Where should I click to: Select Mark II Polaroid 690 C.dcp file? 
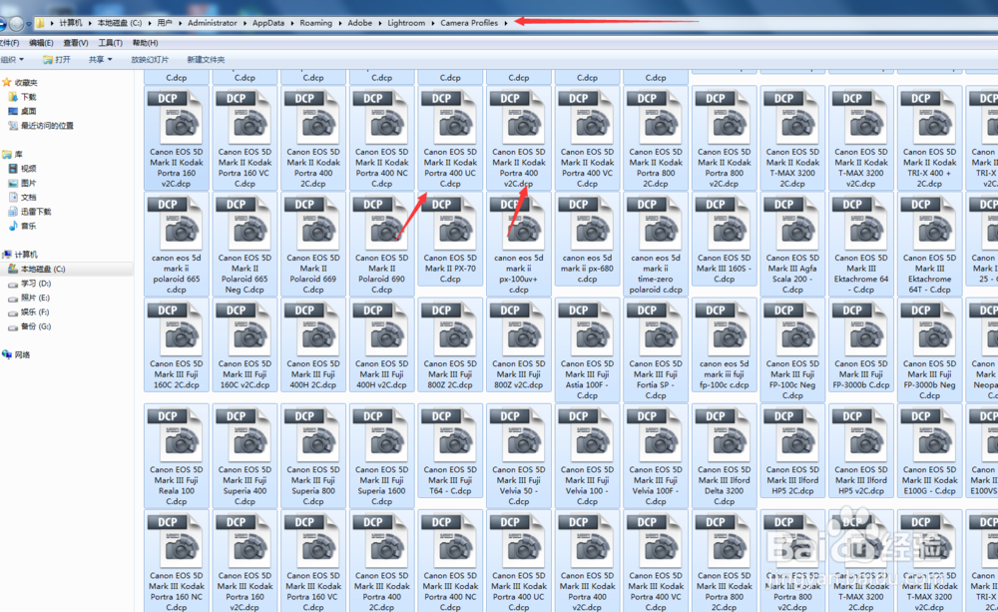(382, 244)
